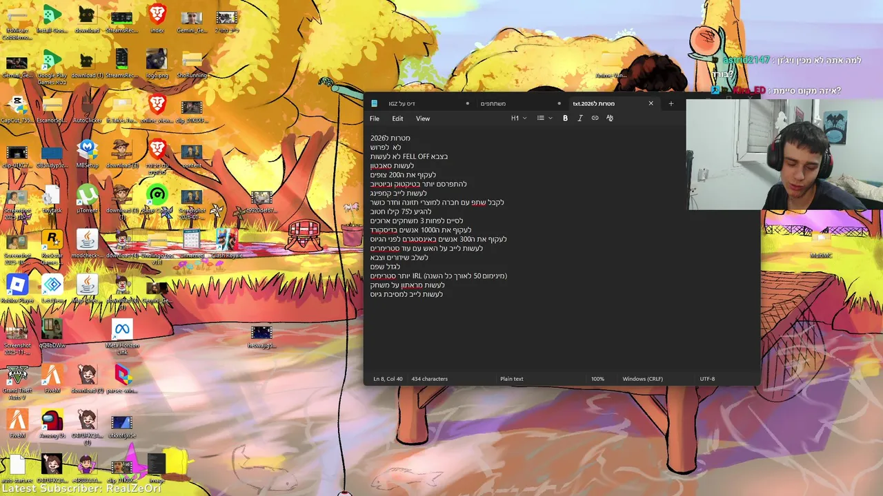Click 'Ln 8, Col 40' in status bar
This screenshot has width=883, height=496.
tap(388, 379)
